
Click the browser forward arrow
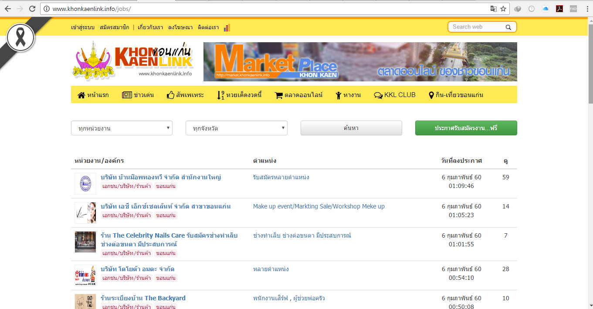click(20, 9)
